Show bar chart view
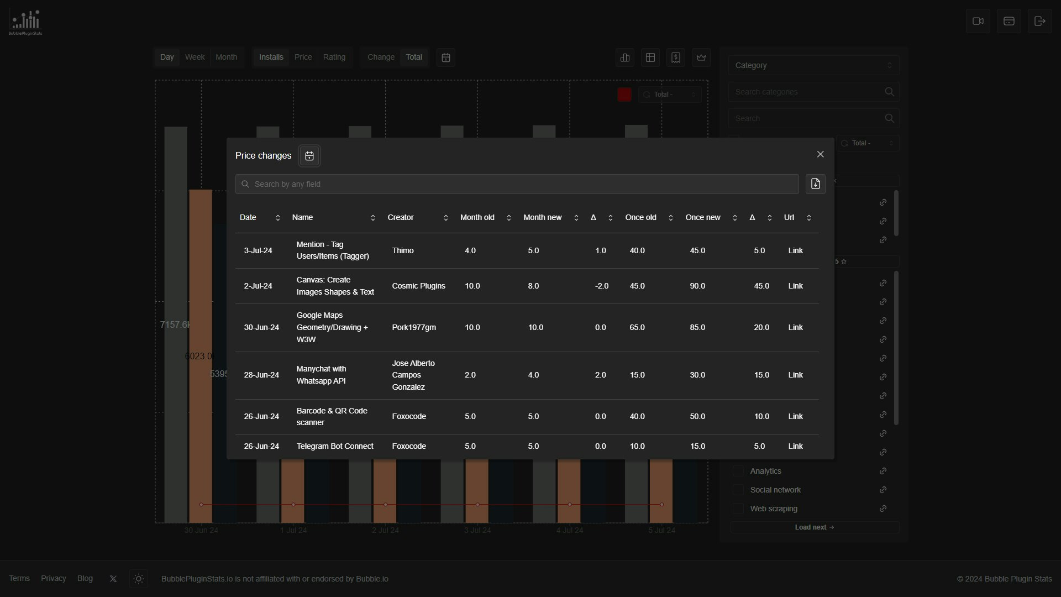The width and height of the screenshot is (1061, 597). tap(625, 57)
